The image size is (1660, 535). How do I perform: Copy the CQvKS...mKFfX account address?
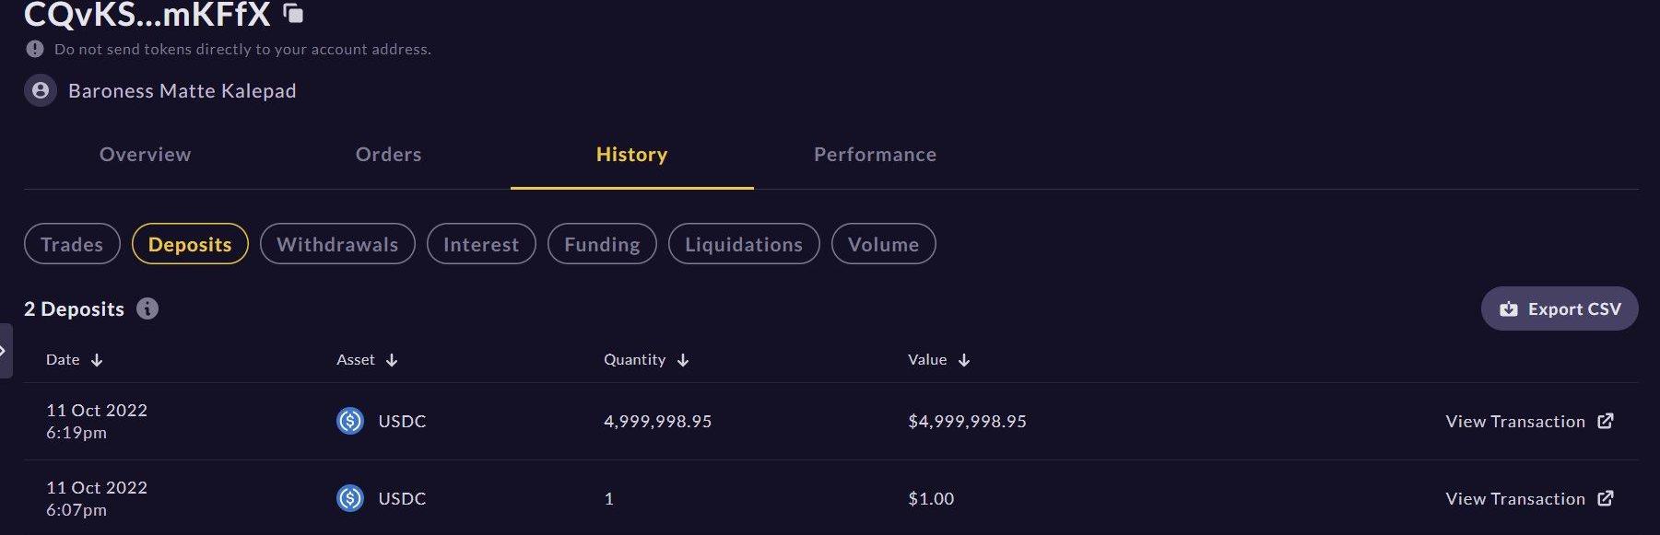[293, 13]
